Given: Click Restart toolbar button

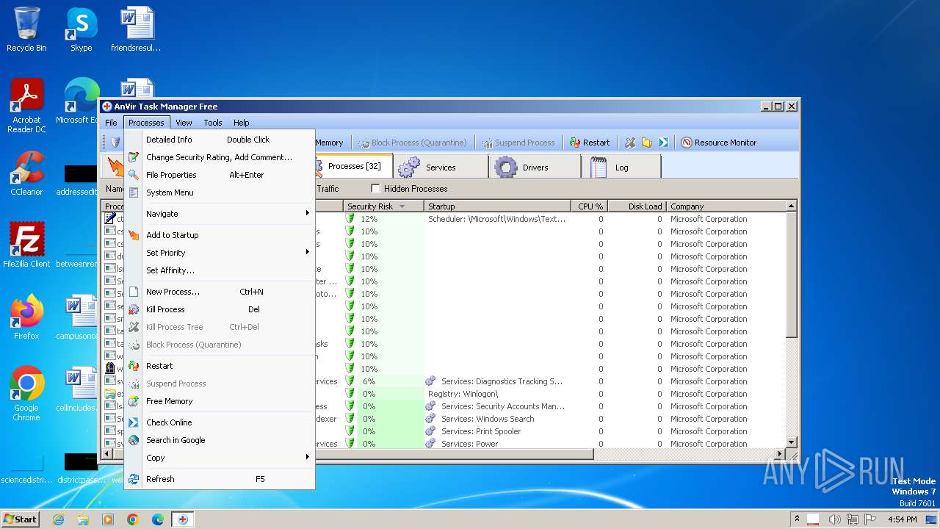Looking at the screenshot, I should tap(589, 143).
